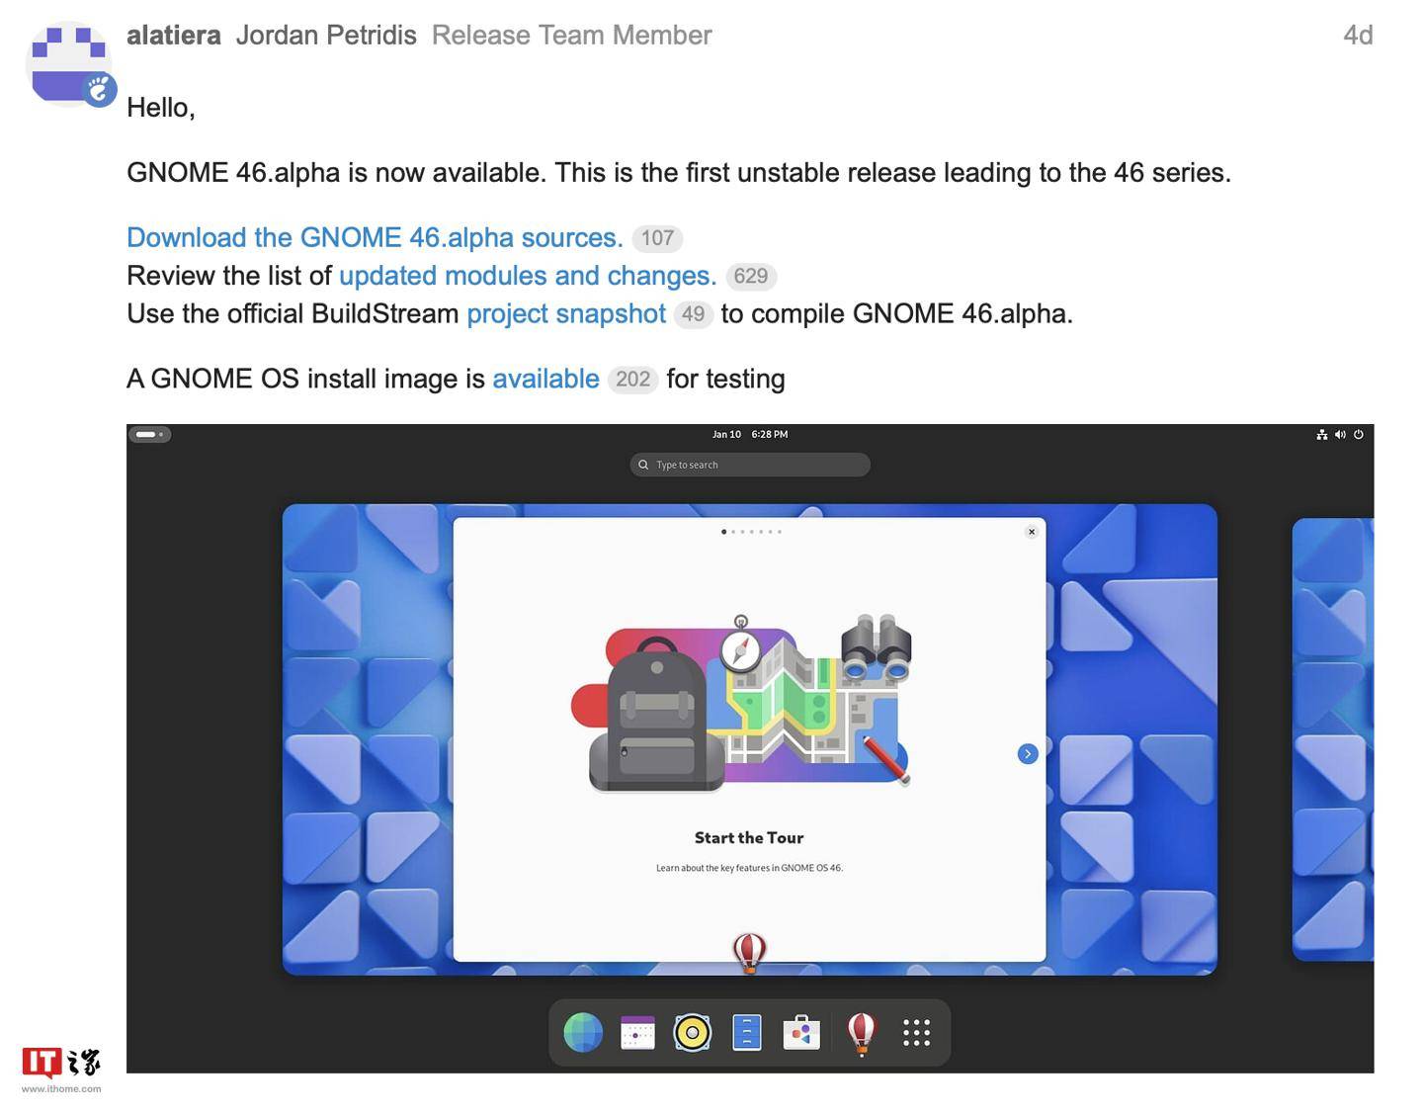
Task: Click the Start the Tour heading
Action: (x=749, y=838)
